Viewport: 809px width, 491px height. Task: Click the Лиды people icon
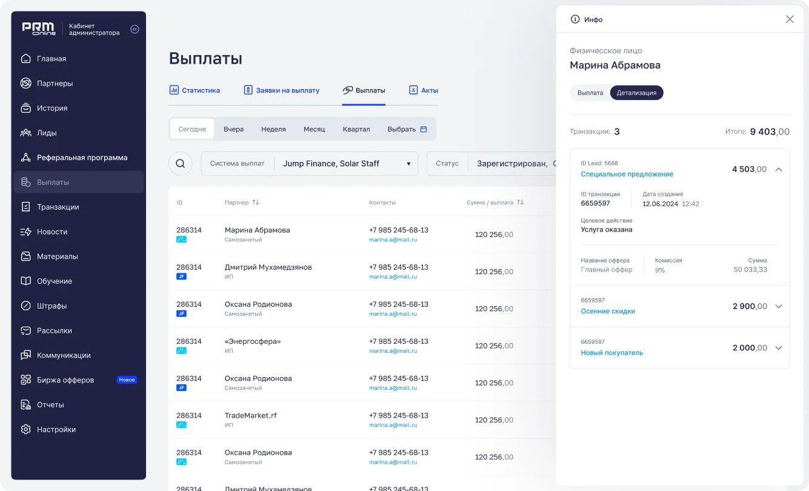[25, 133]
